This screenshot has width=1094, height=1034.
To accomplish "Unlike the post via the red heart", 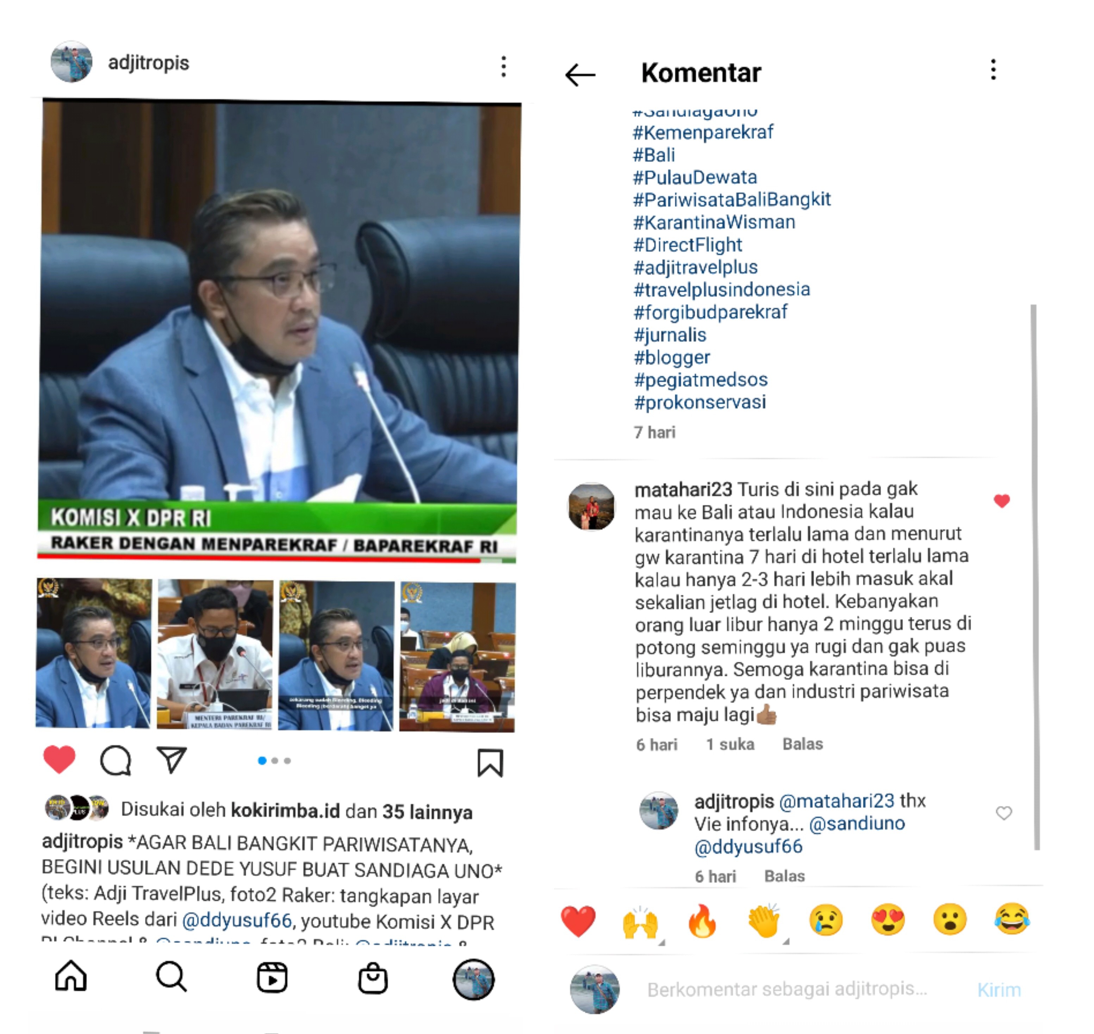I will tap(60, 759).
